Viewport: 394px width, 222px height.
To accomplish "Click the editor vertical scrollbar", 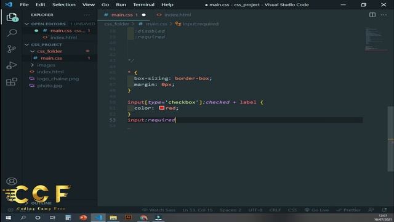I will coord(390,139).
